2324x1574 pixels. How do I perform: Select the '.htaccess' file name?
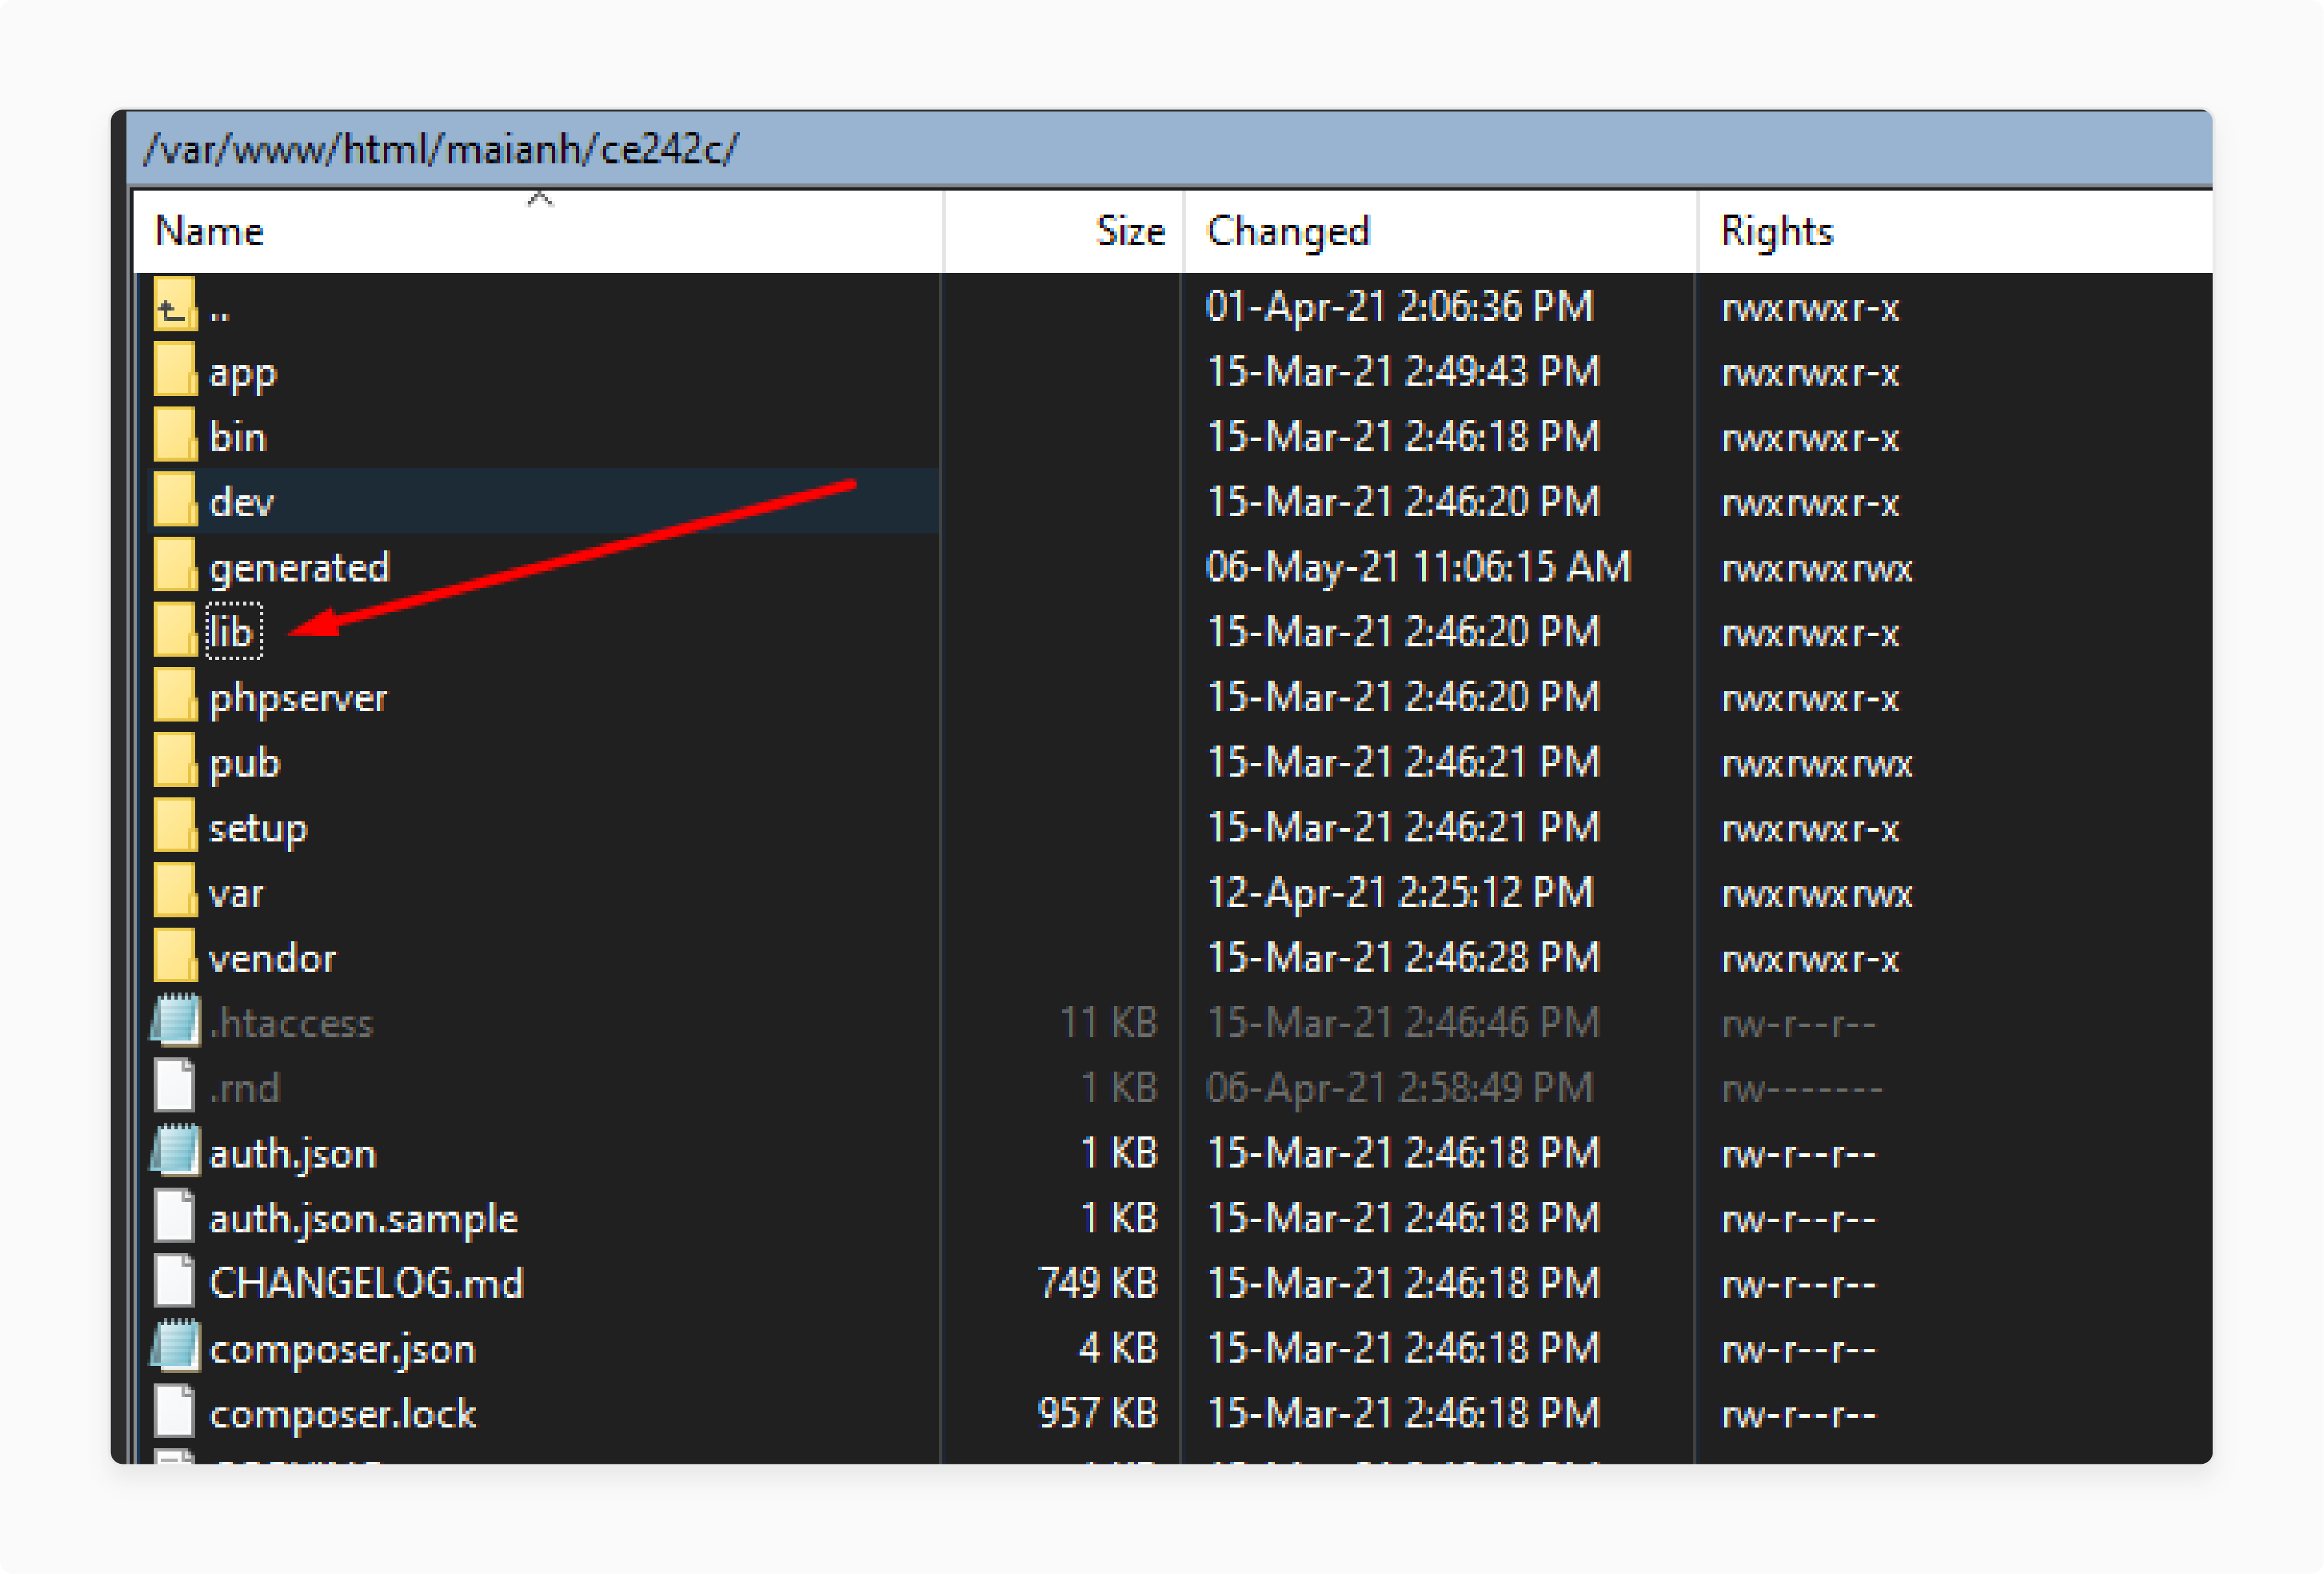[291, 1023]
